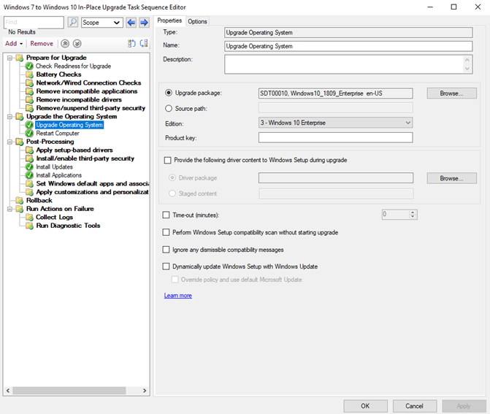Click green check icon of Install Applications

[x=29, y=175]
